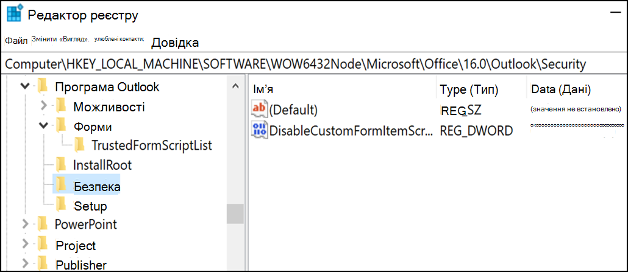
Task: Expand the Можливості tree node
Action: coord(44,106)
